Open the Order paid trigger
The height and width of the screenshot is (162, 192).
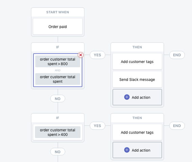tap(58, 26)
